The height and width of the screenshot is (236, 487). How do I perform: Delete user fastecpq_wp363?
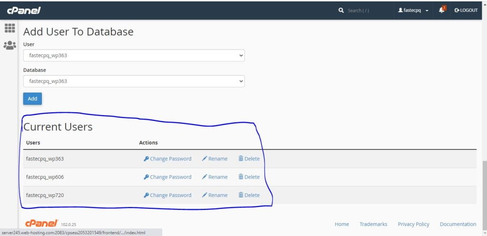[249, 158]
